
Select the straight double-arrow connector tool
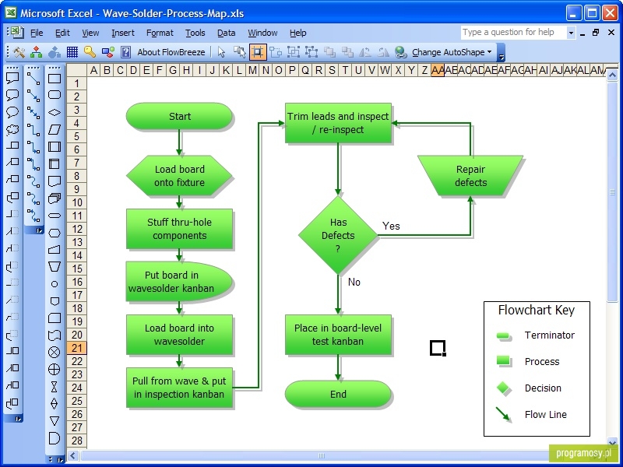[33, 112]
